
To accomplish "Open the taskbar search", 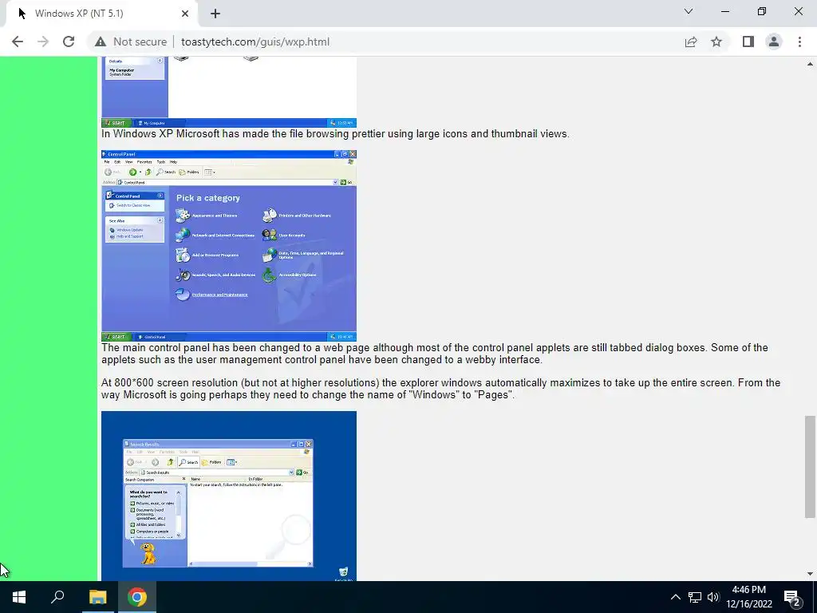I will point(57,597).
